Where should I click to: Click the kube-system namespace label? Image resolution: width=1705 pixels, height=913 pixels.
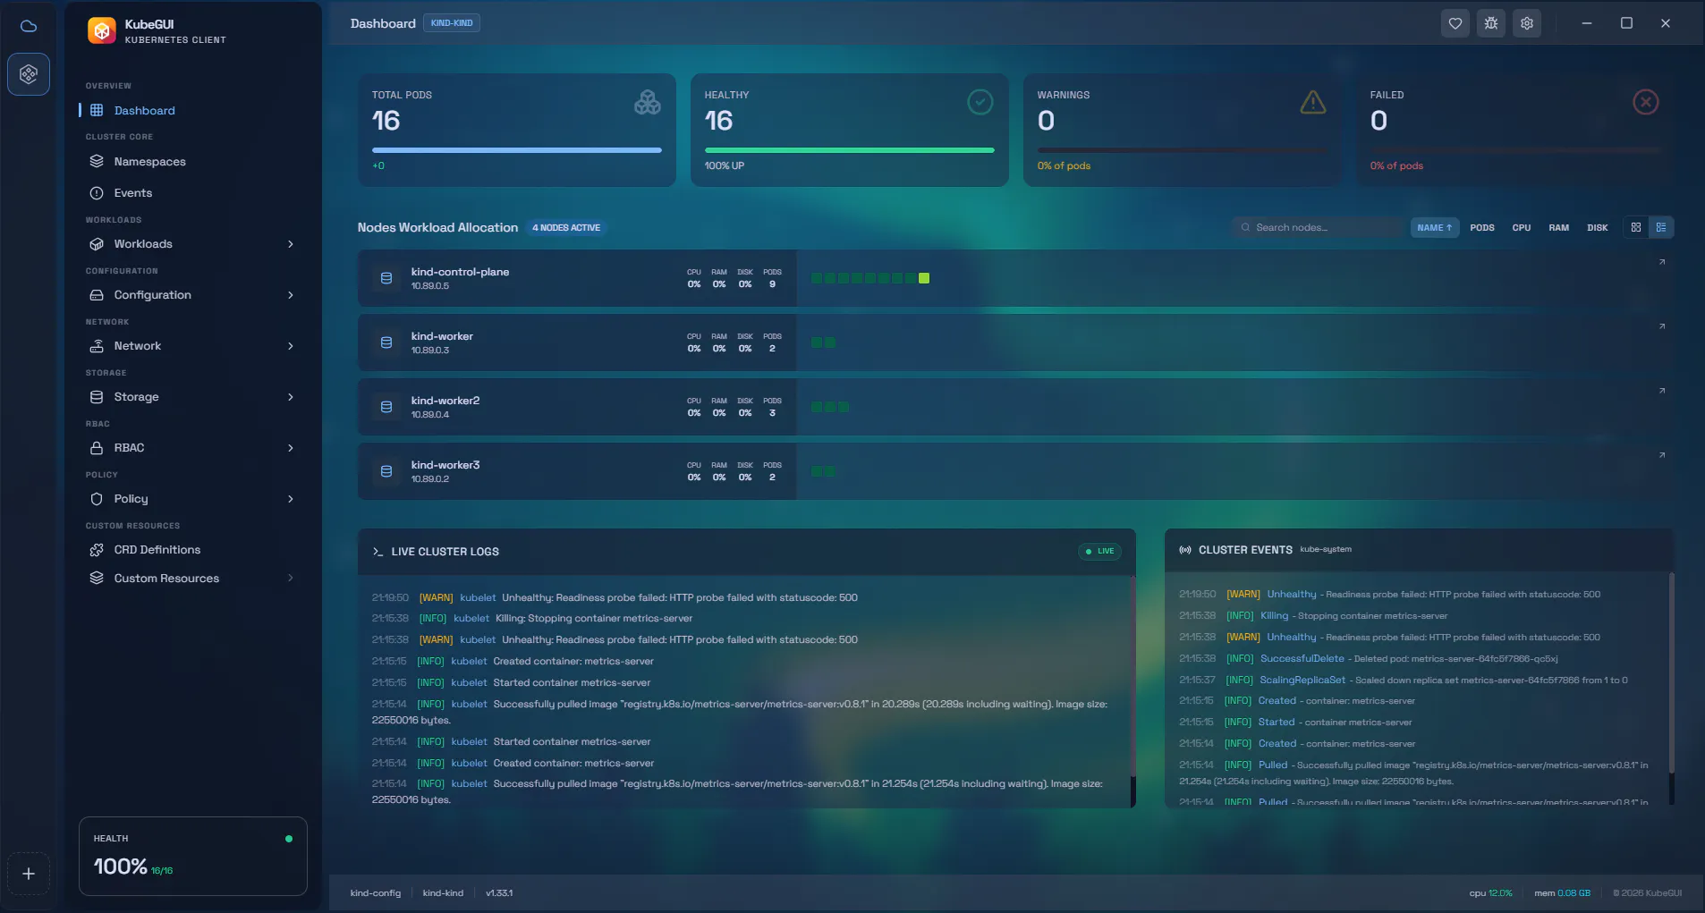[1326, 550]
